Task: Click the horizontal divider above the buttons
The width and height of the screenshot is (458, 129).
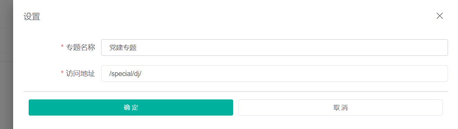Action: tap(236, 92)
